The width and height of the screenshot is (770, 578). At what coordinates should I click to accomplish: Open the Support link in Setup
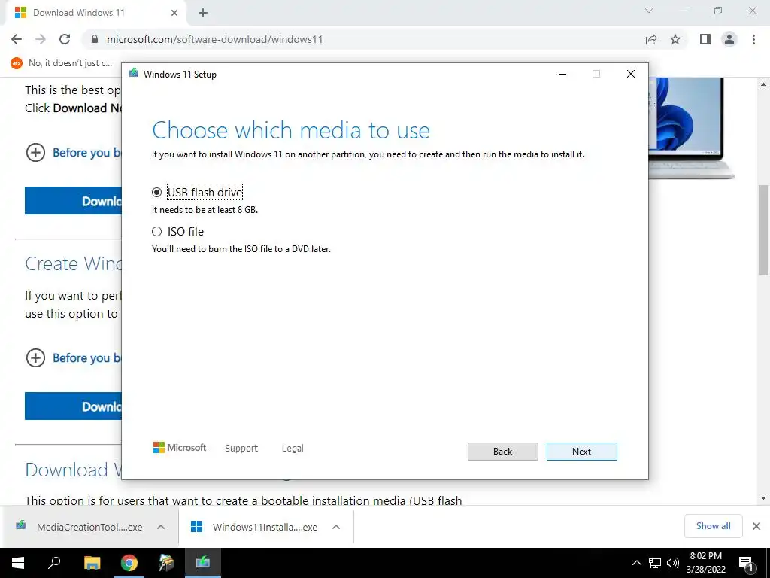pyautogui.click(x=241, y=449)
